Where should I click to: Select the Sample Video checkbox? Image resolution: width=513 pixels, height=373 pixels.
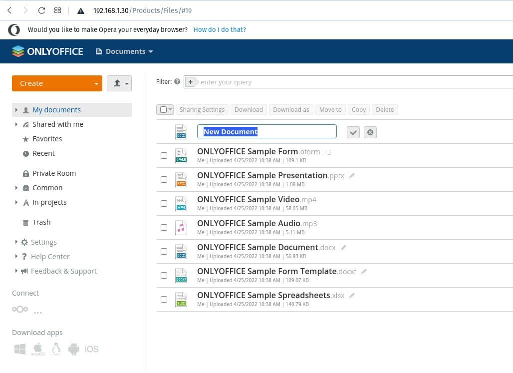tap(164, 203)
